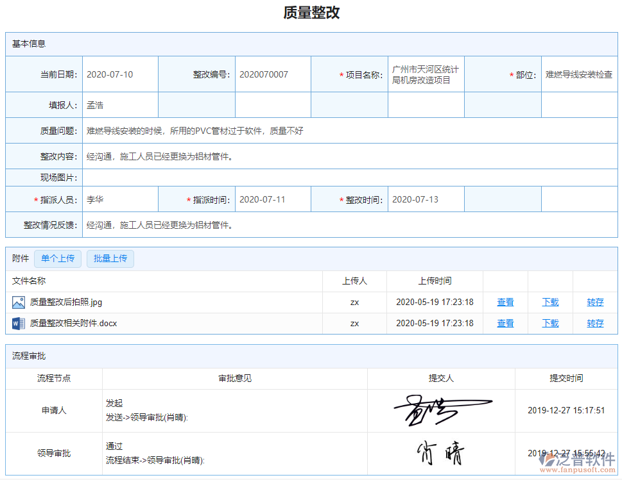Click the image file icon beside 质量整改后拍照.jpg
622x480 pixels.
coord(17,302)
